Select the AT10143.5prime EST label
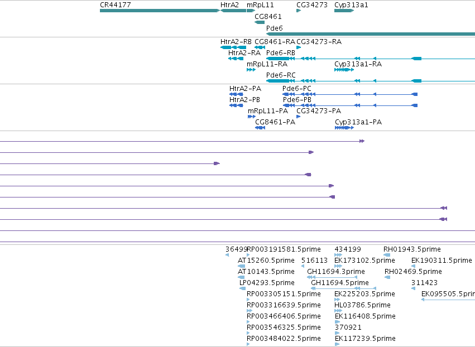This screenshot has width=475, height=347. point(266,272)
